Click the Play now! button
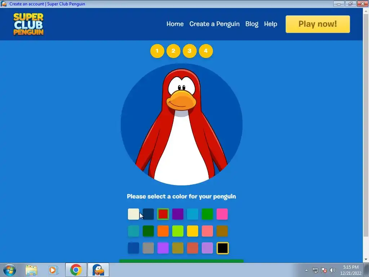The image size is (369, 277). 318,24
